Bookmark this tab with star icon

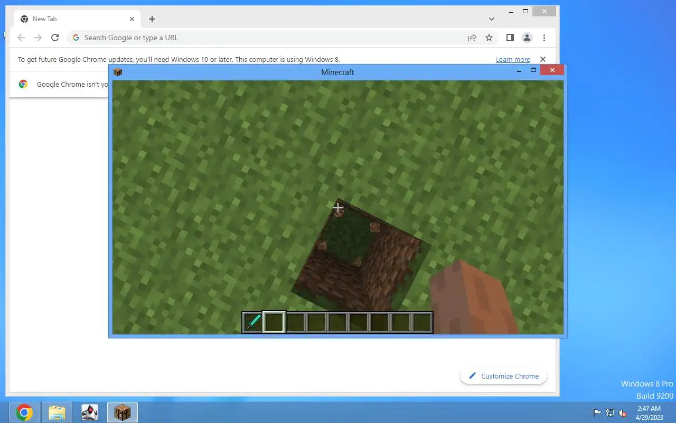tap(489, 38)
